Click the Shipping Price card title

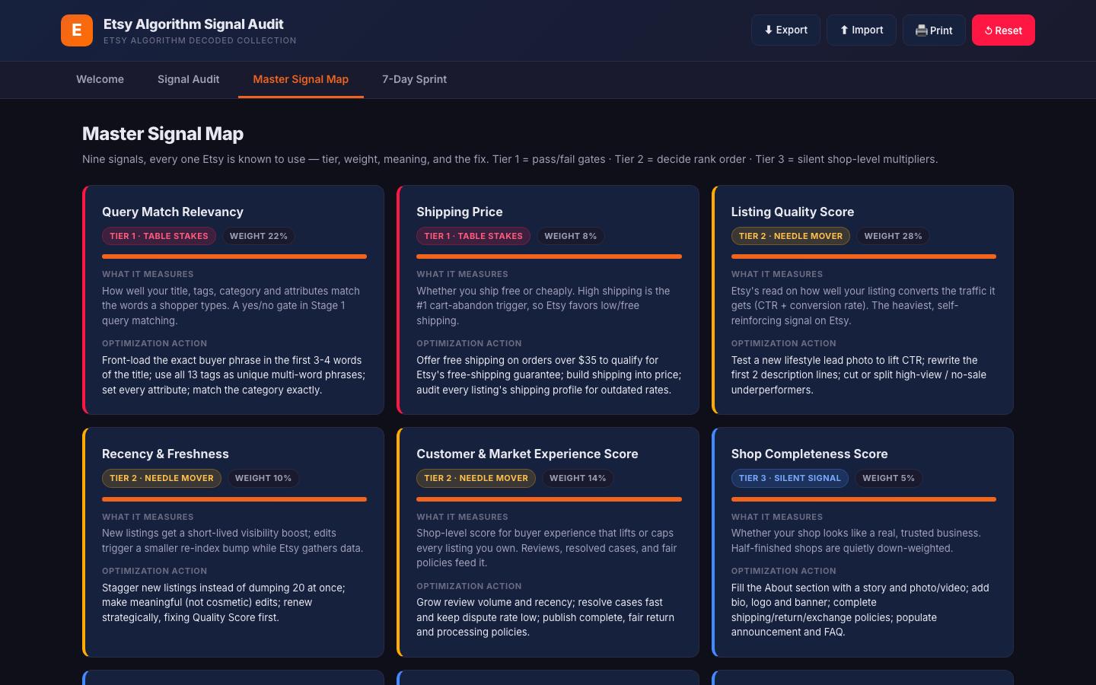point(460,212)
